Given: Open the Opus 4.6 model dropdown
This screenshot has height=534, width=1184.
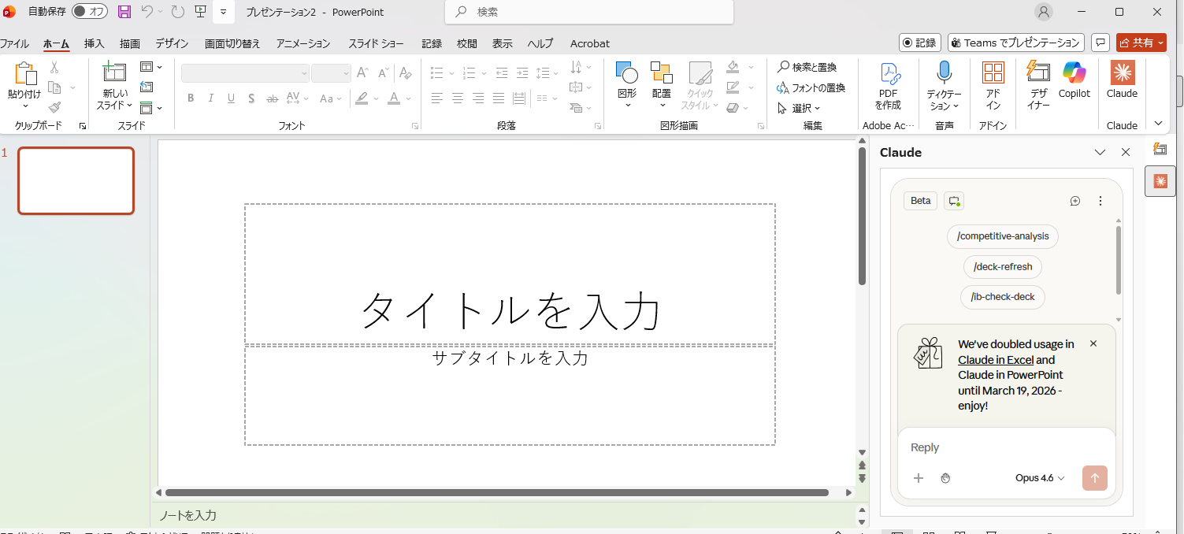Looking at the screenshot, I should pos(1039,478).
